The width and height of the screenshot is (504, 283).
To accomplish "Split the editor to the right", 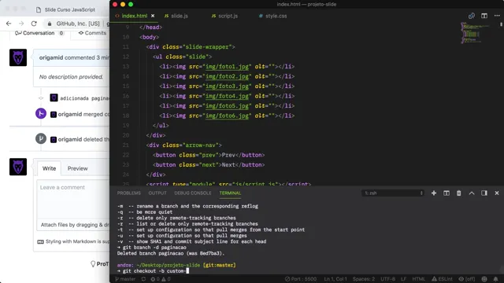I will click(484, 16).
